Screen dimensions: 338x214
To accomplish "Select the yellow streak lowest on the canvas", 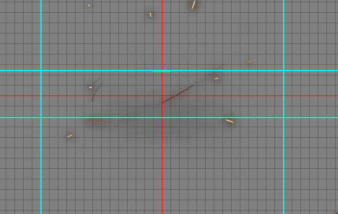I will click(70, 136).
